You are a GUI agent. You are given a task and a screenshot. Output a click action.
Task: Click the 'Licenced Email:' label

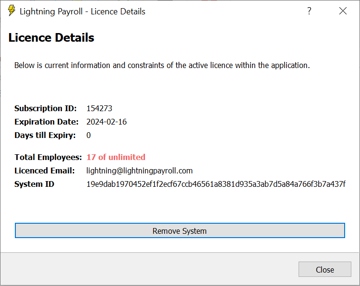[45, 171]
